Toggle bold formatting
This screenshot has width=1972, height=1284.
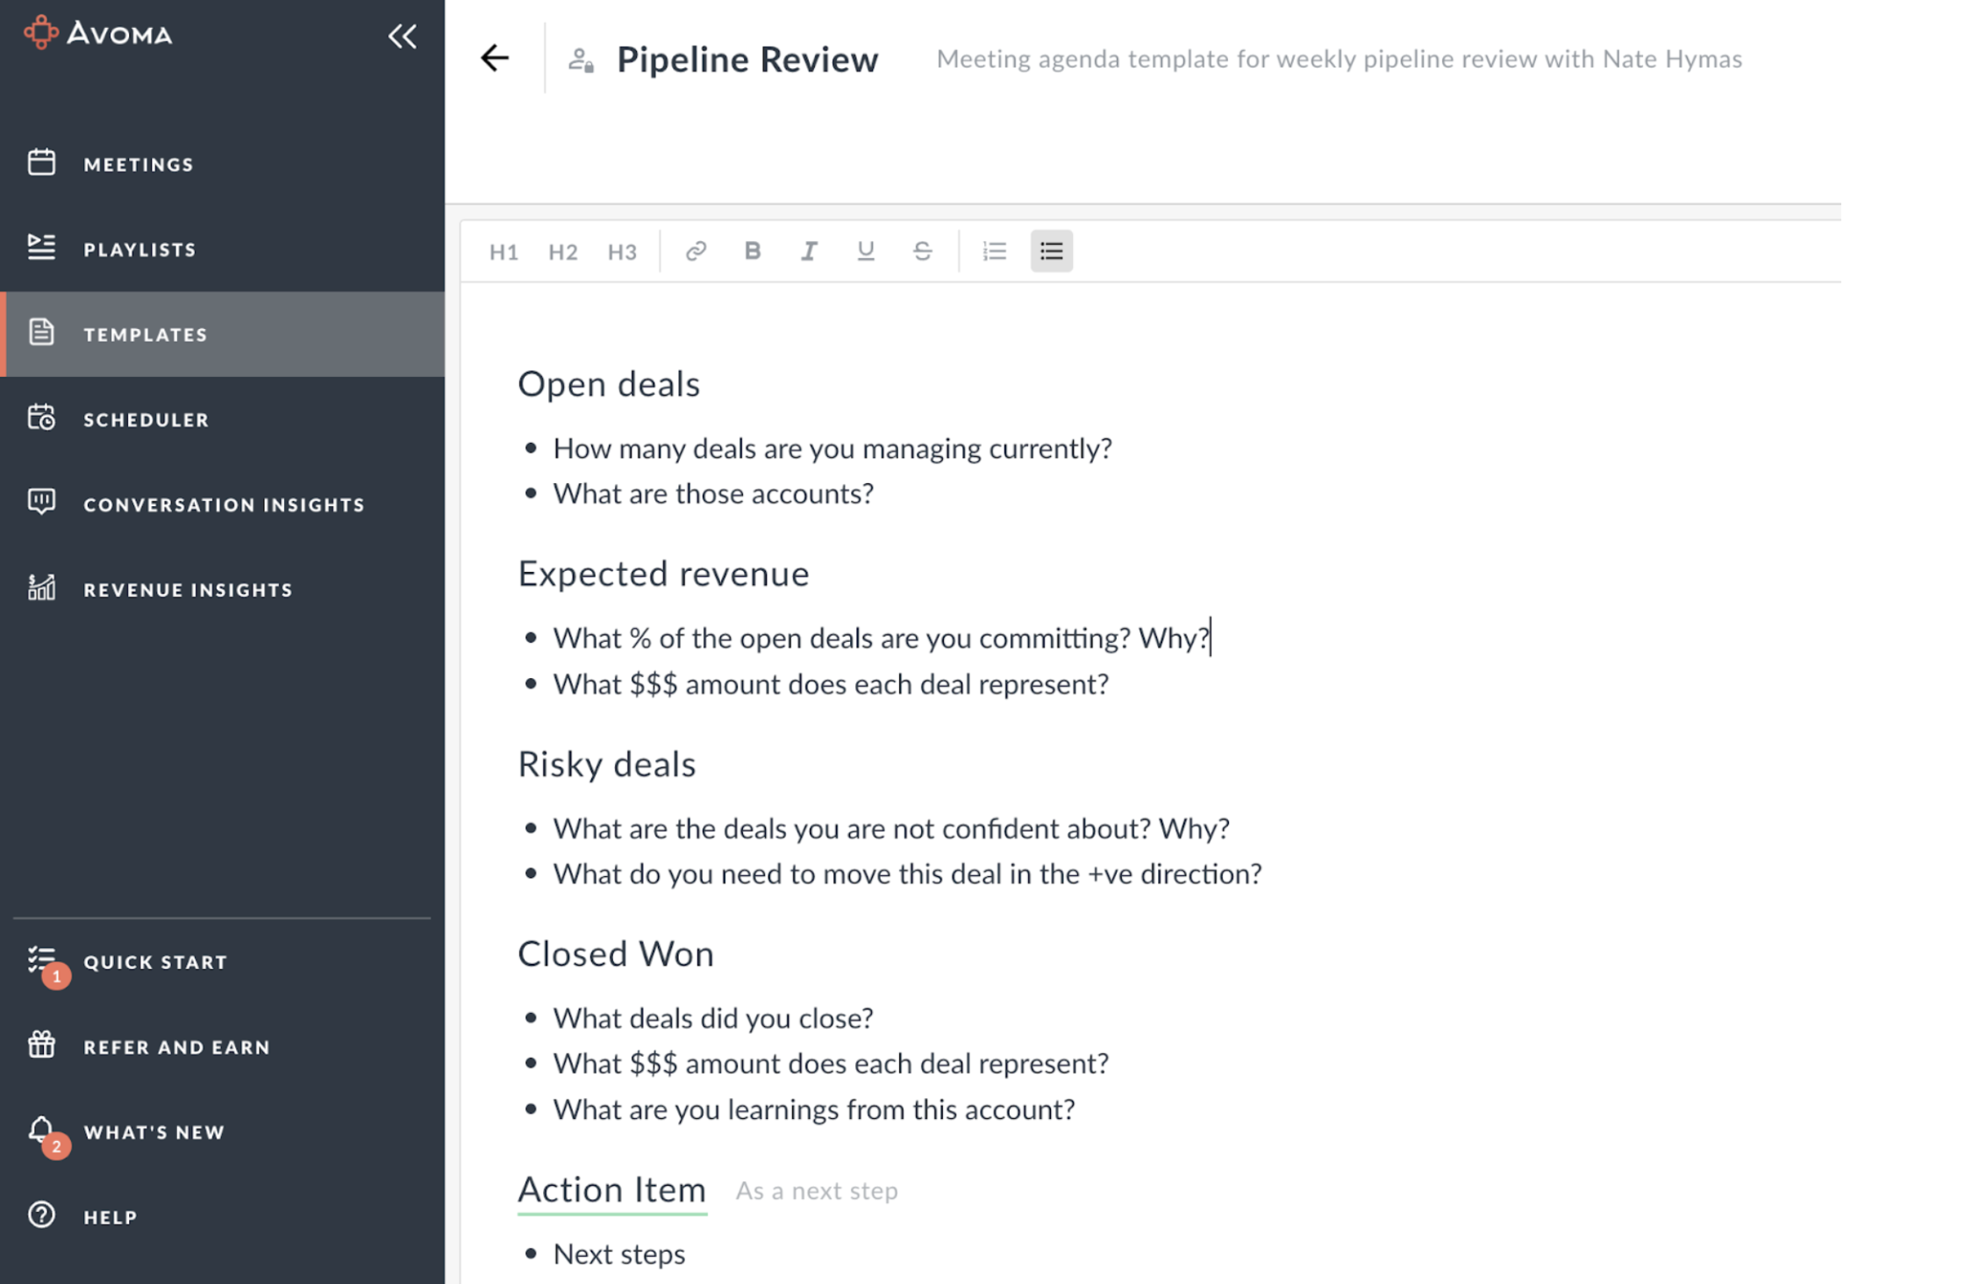point(752,252)
